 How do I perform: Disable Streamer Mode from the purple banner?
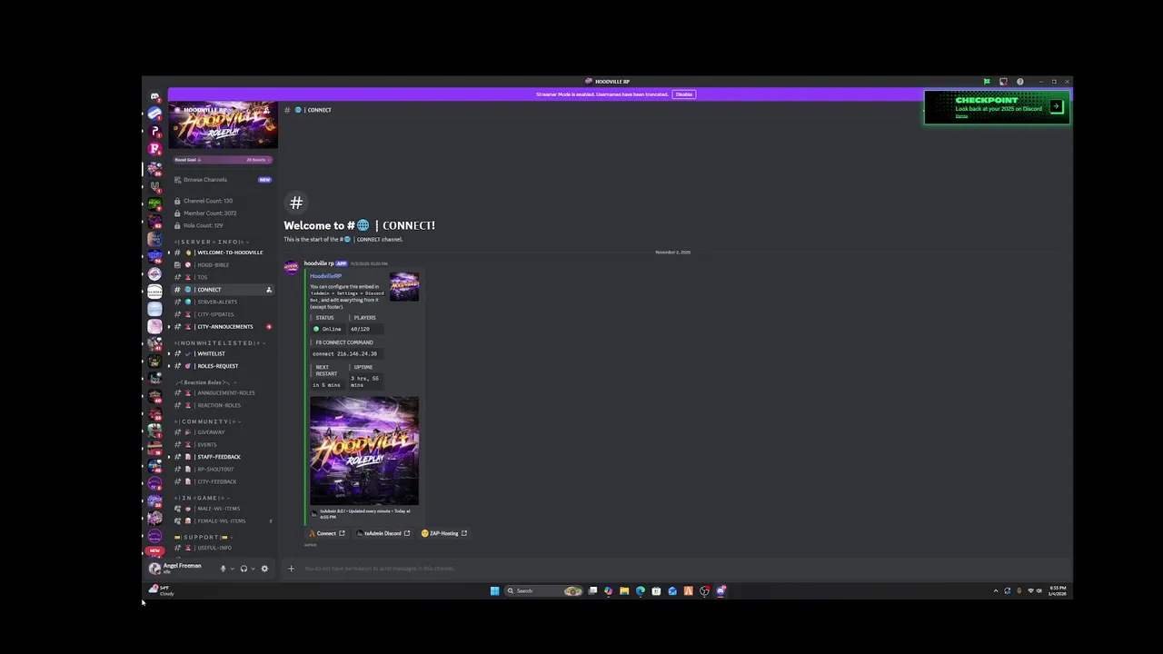click(684, 94)
